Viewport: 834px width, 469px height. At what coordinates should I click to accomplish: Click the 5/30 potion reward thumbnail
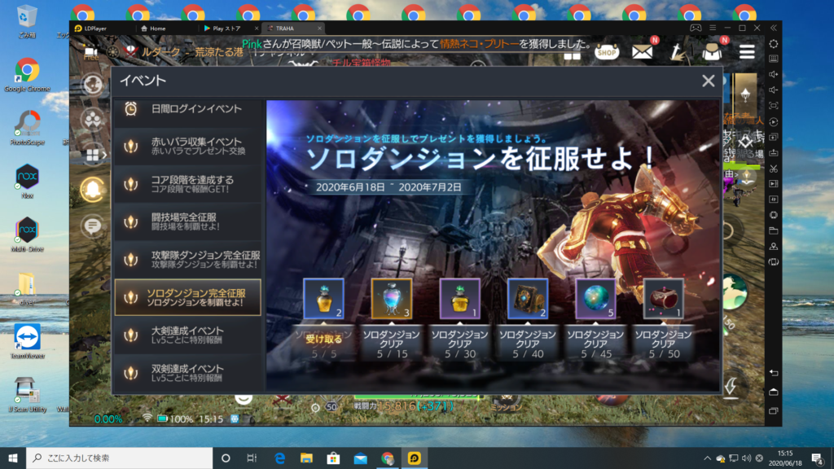pos(459,298)
